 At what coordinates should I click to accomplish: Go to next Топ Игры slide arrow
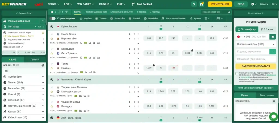coord(43,27)
